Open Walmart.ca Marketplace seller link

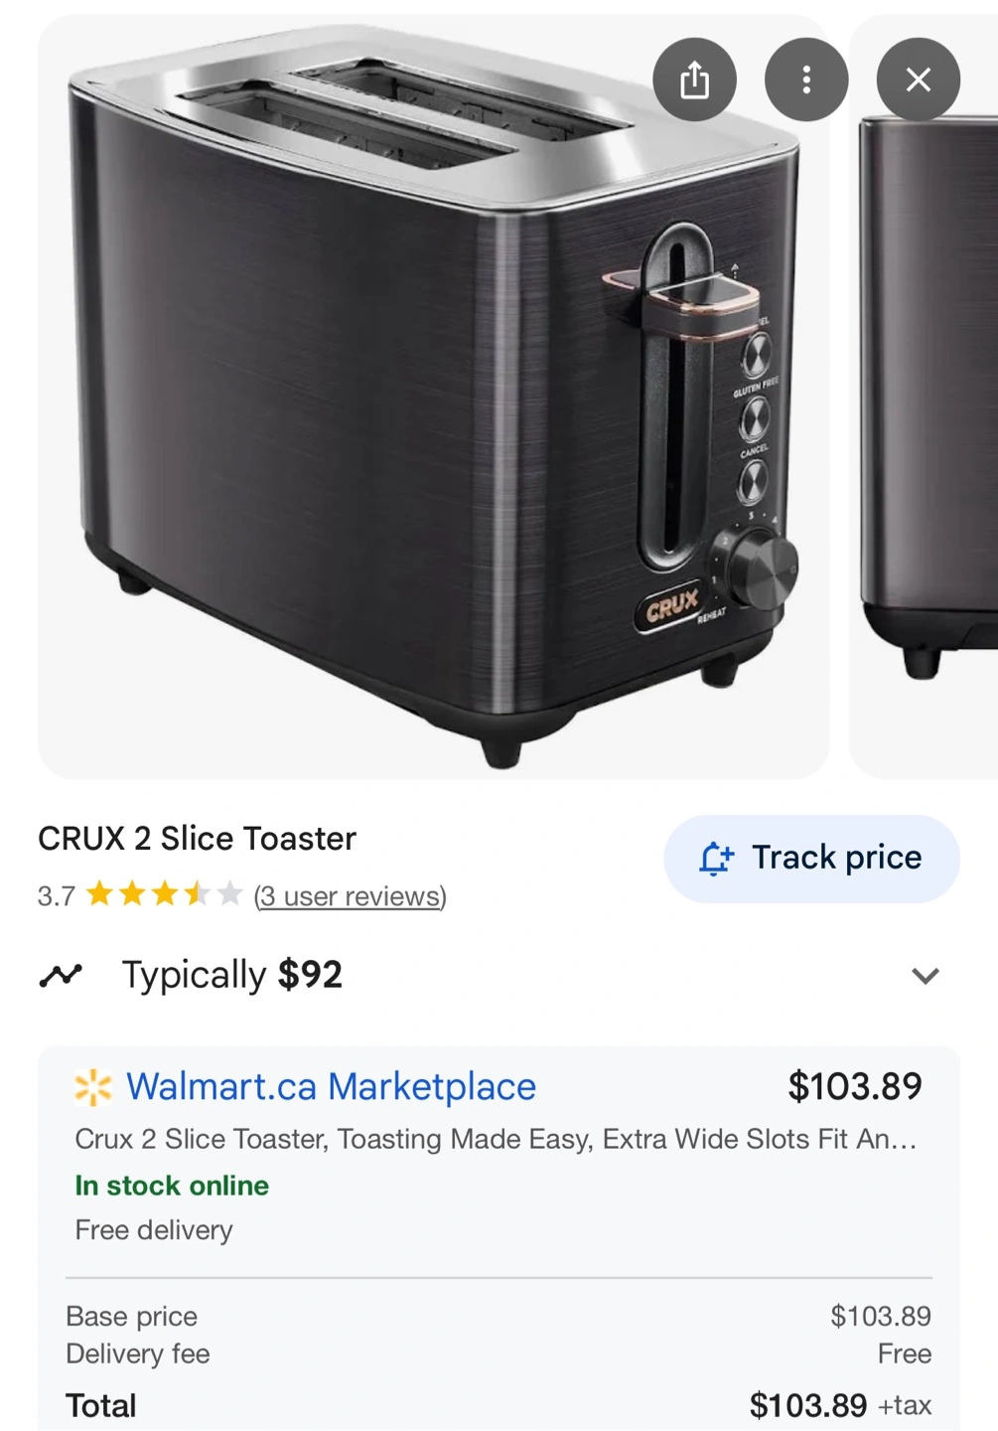(x=331, y=1087)
